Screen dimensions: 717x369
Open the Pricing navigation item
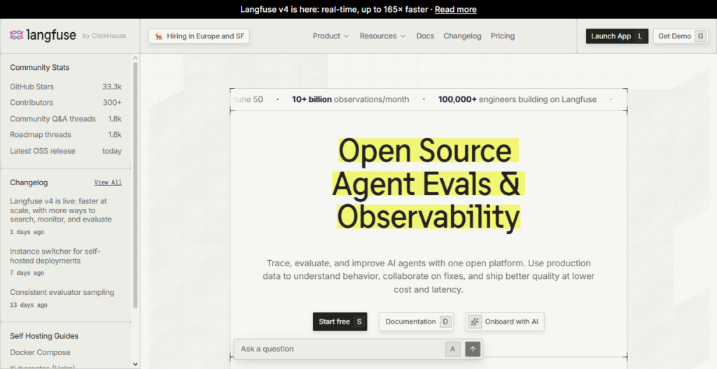point(503,36)
